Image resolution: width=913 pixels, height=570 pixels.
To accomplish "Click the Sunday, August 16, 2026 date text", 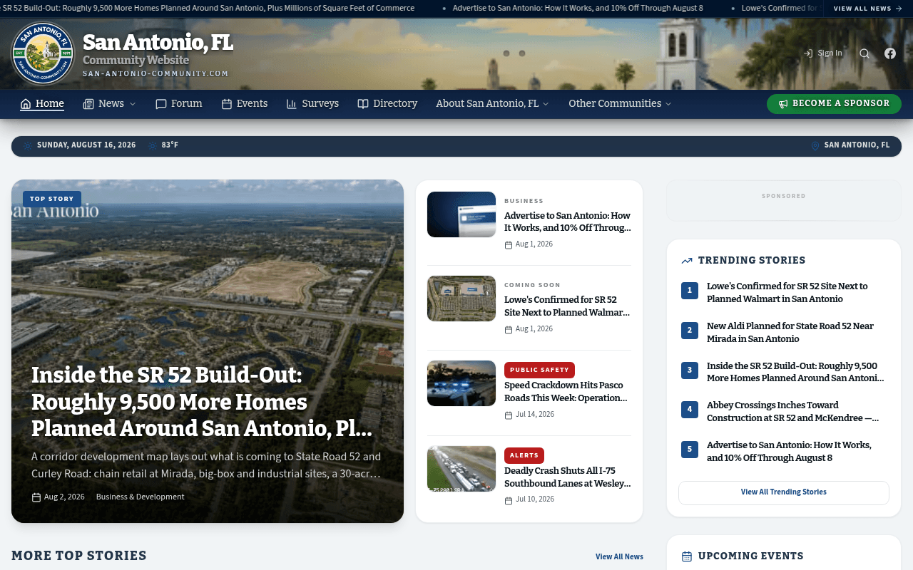I will [86, 145].
